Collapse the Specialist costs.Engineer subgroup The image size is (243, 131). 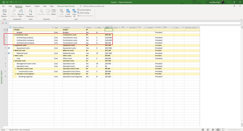(x=16, y=74)
